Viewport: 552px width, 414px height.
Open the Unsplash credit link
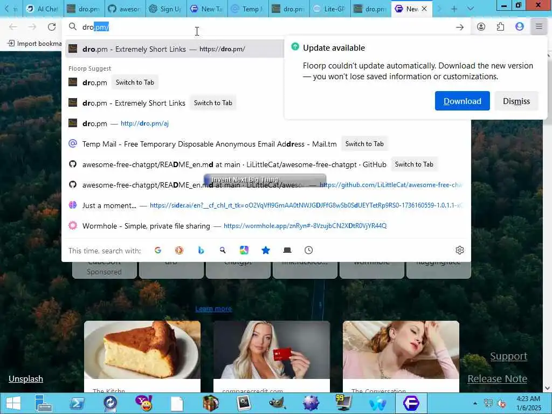pos(26,379)
